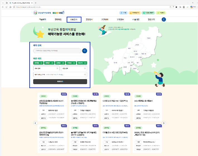Click the 교육연수 quick reservation chip
The width and height of the screenshot is (198, 156).
(x=71, y=63)
